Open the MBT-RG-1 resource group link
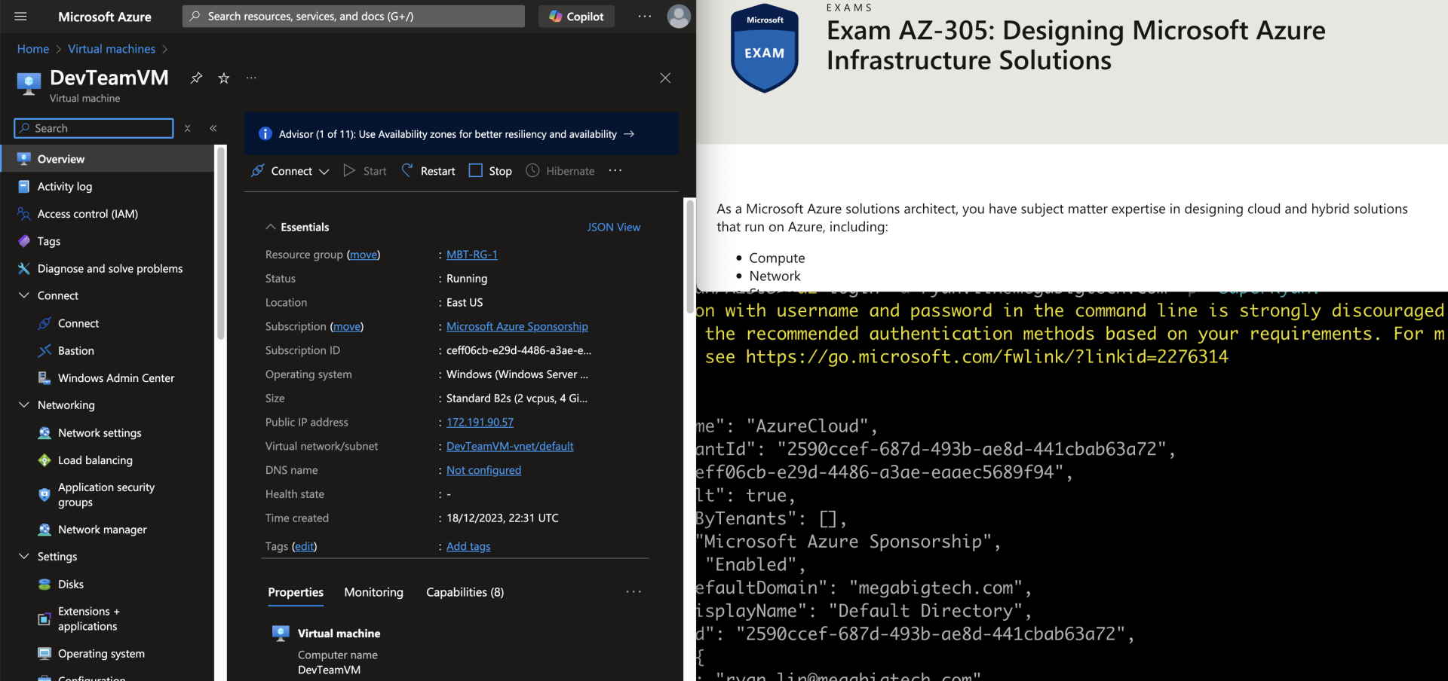Viewport: 1448px width, 681px height. click(x=471, y=255)
